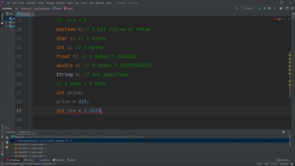Open the Window menu
Screen dimensions: 295x166
(x=100, y=3)
